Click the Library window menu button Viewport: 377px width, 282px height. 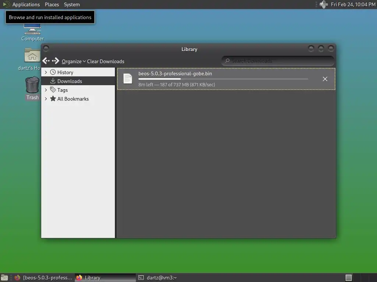[x=46, y=48]
